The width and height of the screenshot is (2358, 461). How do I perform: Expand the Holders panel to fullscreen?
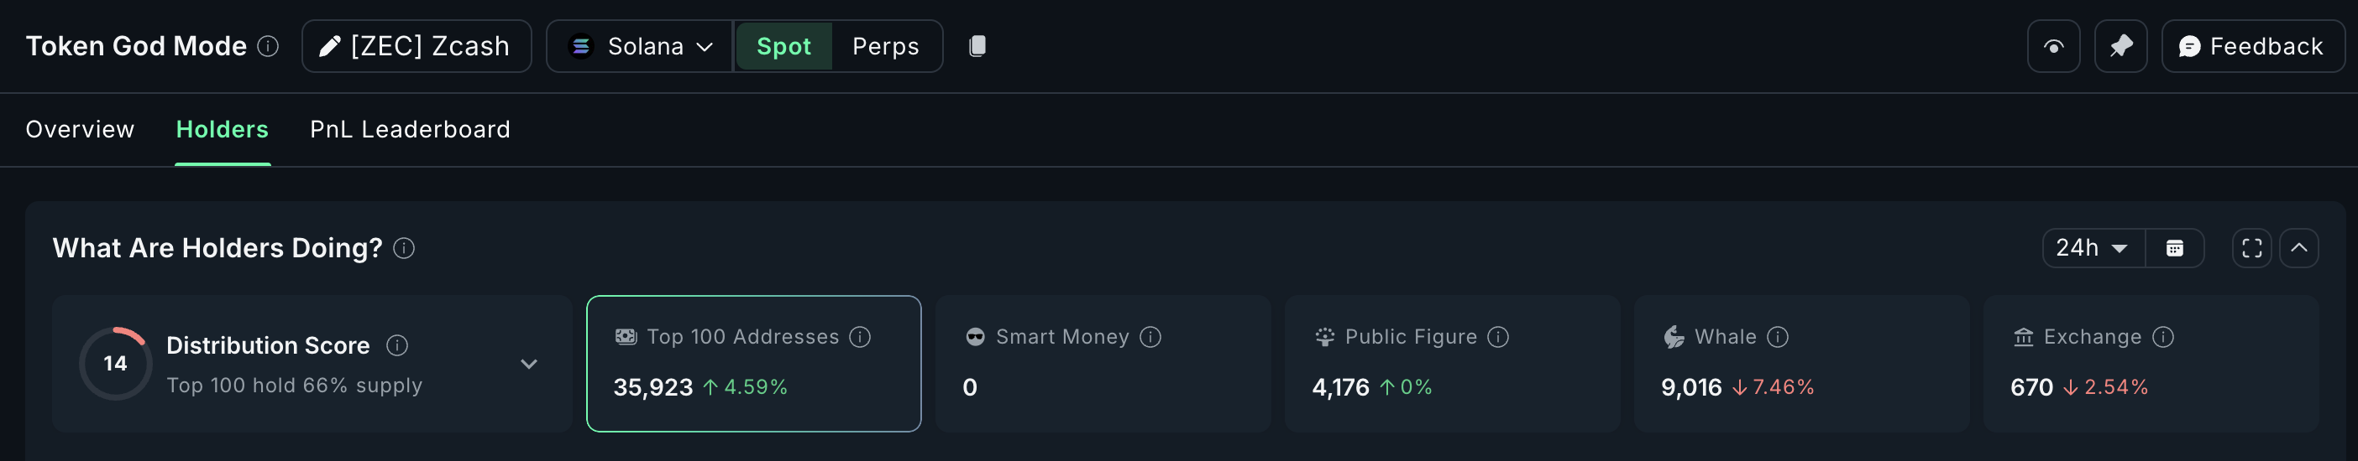(2251, 248)
